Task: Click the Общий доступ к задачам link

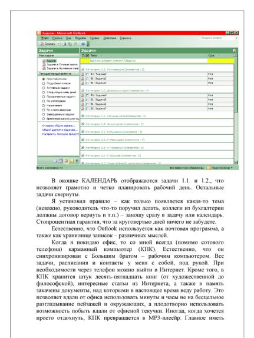Action: pos(60,130)
